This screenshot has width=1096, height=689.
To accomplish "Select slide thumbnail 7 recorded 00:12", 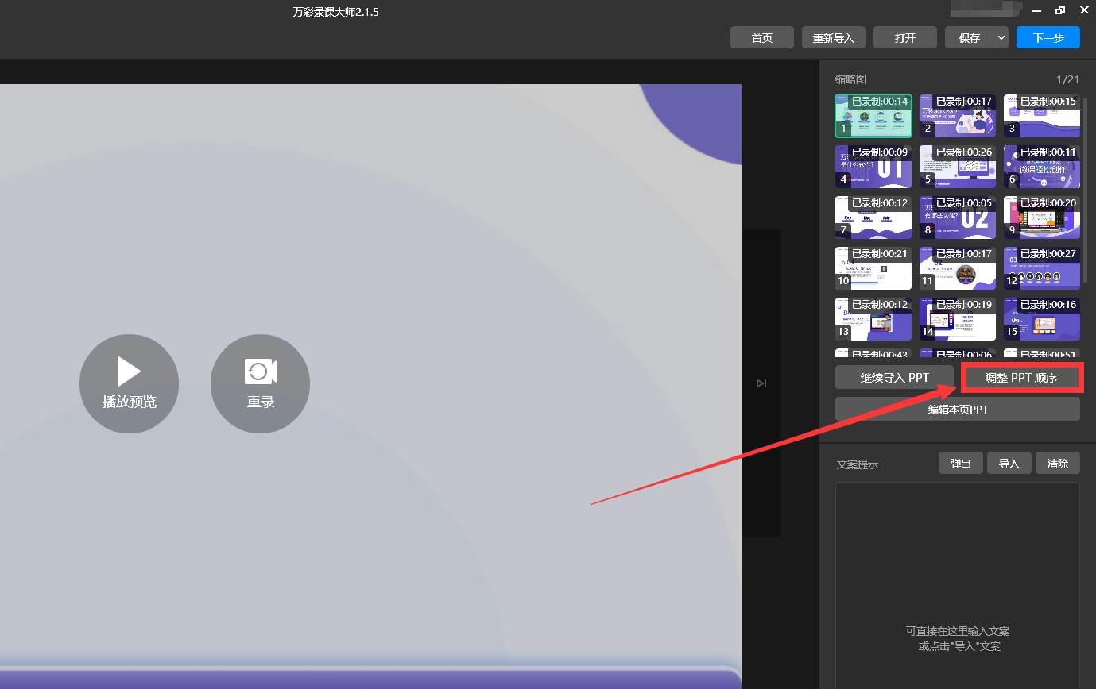I will tap(873, 217).
